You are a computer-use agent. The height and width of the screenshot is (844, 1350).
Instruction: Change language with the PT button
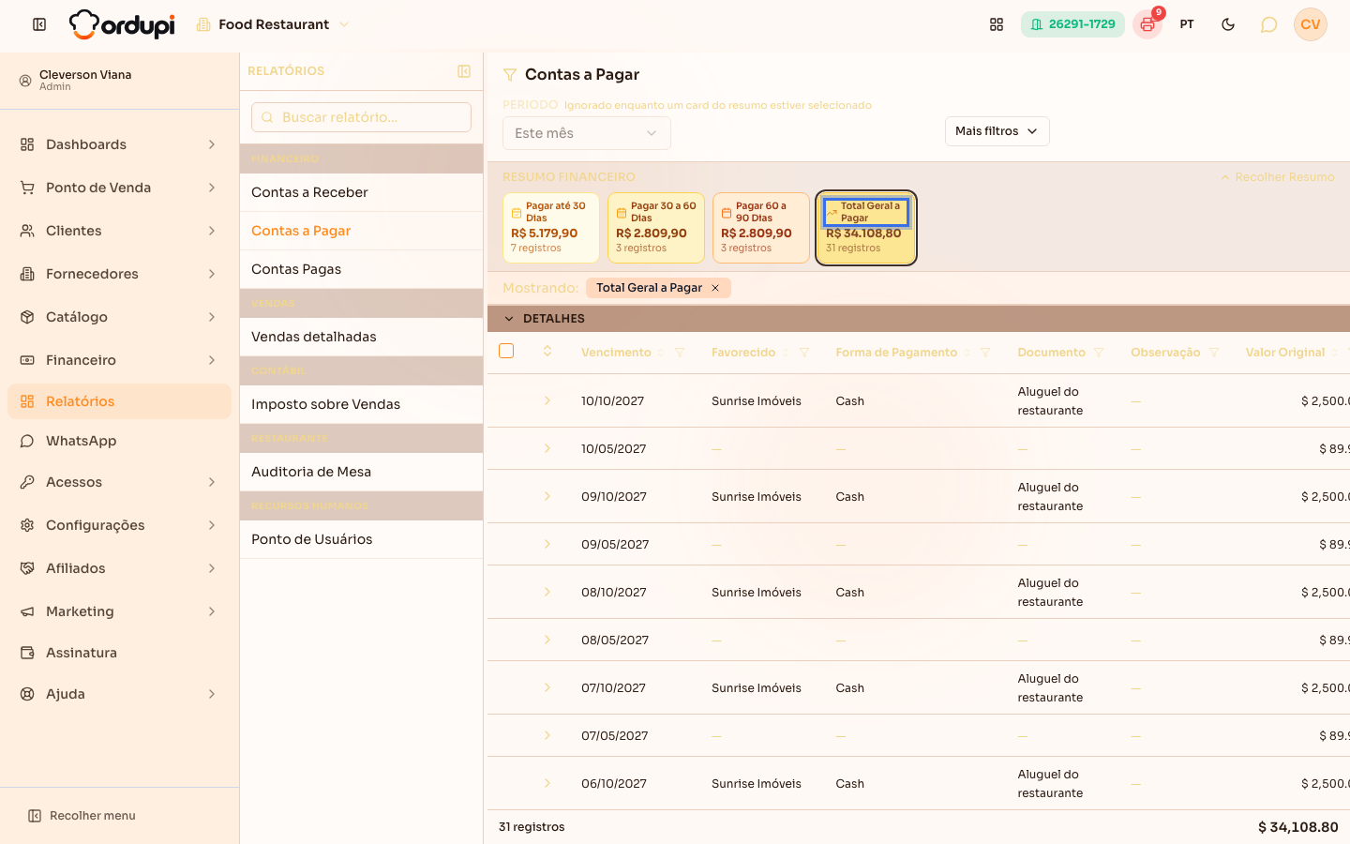click(1187, 24)
